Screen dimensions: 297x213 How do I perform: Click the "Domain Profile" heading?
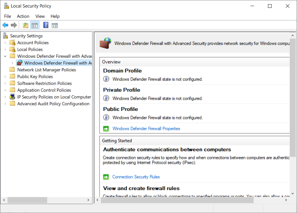point(122,71)
